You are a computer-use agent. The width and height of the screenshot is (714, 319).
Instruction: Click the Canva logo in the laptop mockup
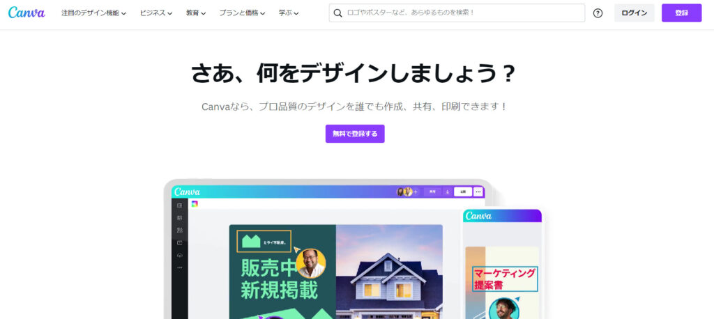click(x=187, y=192)
